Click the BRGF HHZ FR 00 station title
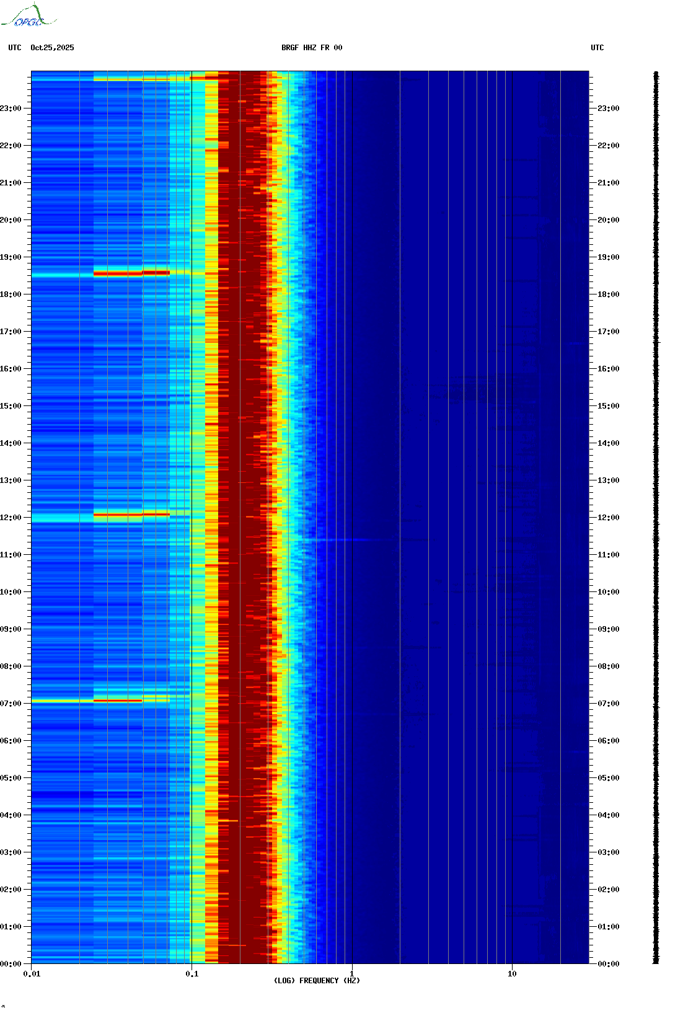683x1013 pixels. (x=312, y=48)
